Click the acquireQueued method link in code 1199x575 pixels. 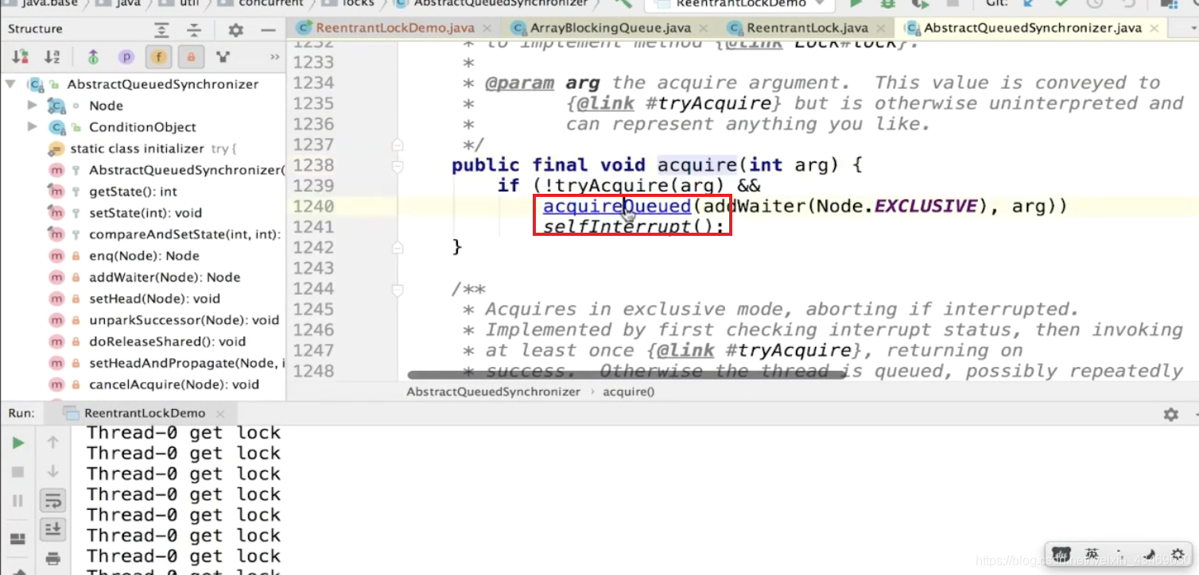coord(617,206)
